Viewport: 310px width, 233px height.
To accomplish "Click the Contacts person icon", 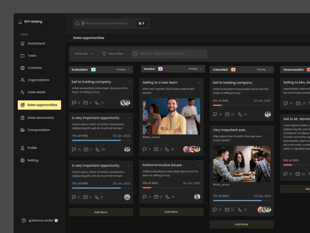I will click(x=23, y=68).
